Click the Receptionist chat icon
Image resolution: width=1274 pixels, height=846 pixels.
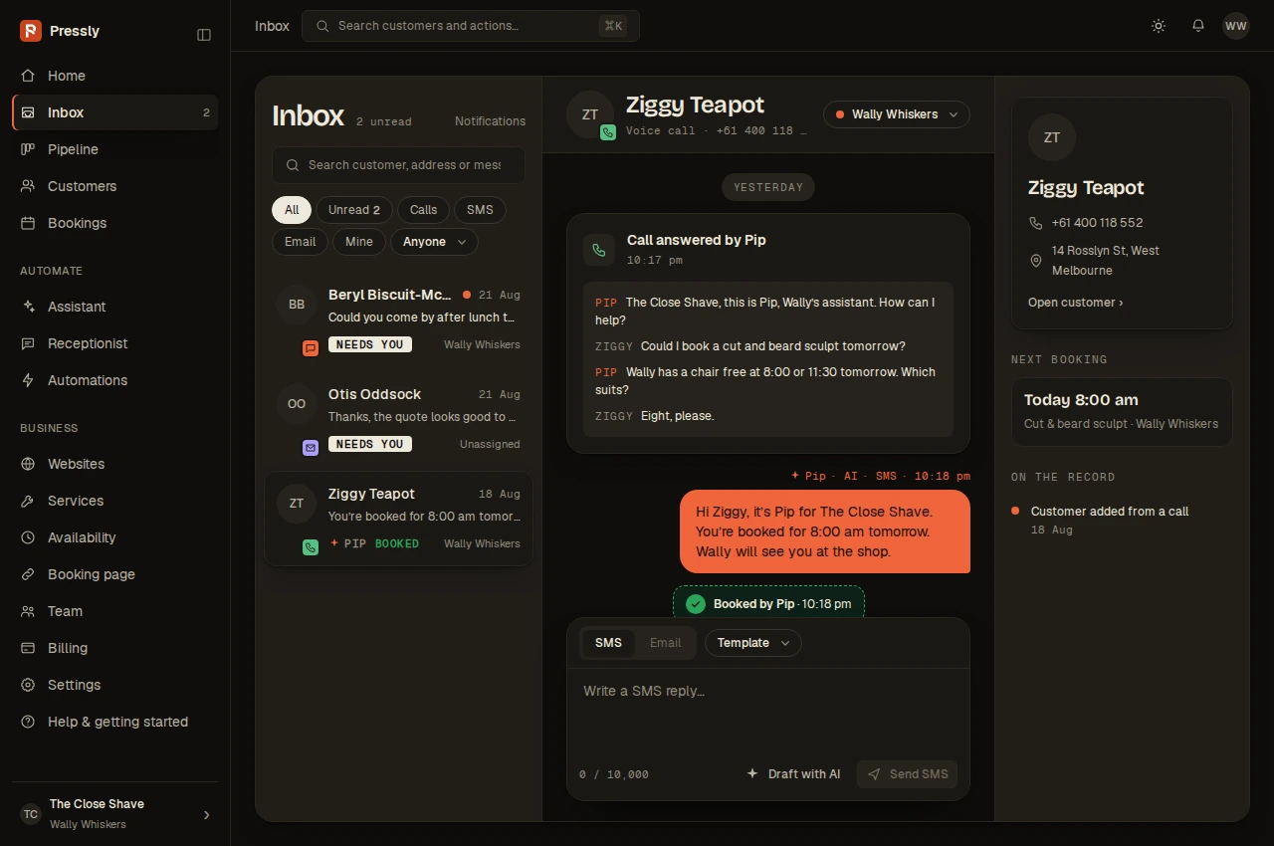click(x=28, y=343)
